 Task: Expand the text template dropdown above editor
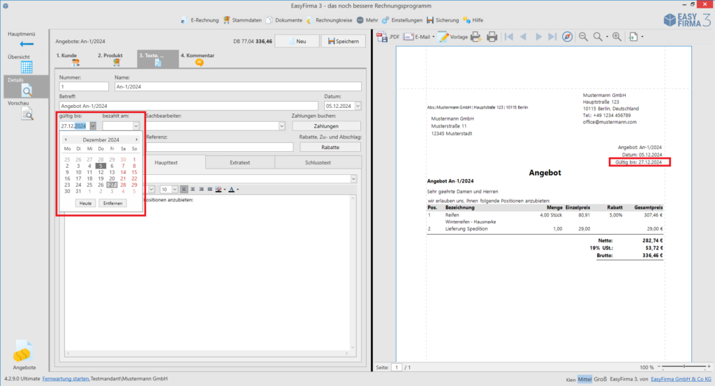[353, 179]
